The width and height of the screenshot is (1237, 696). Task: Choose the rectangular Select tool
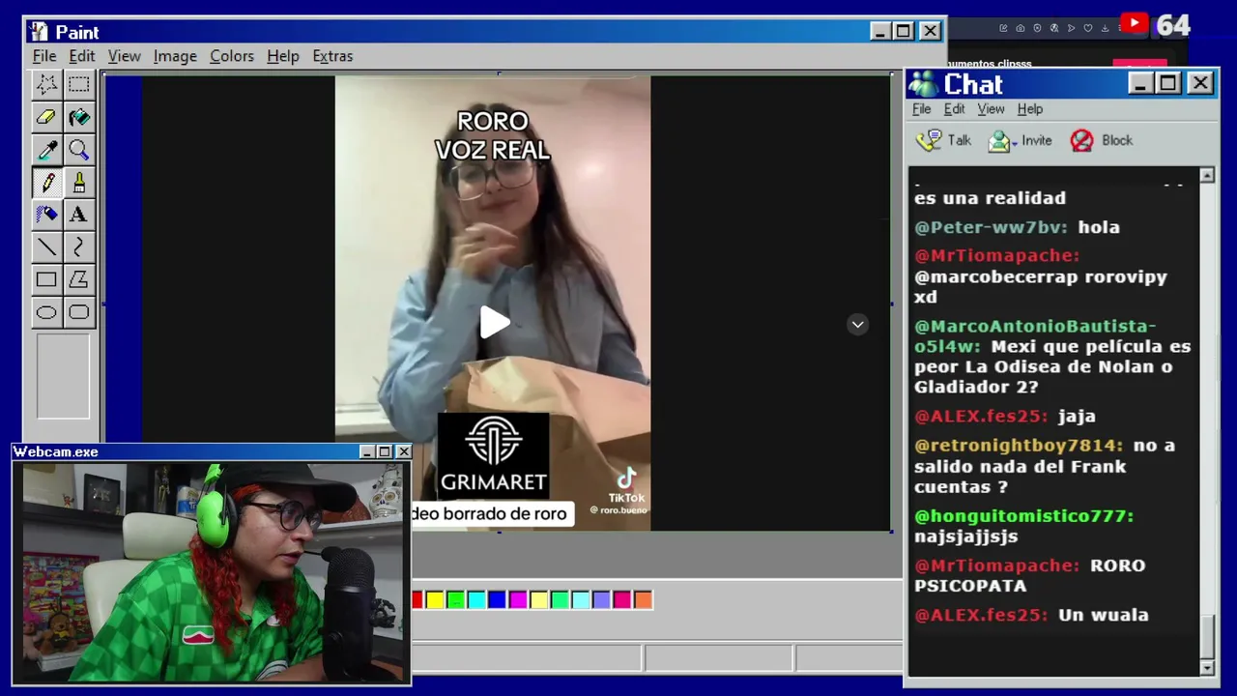pyautogui.click(x=78, y=84)
